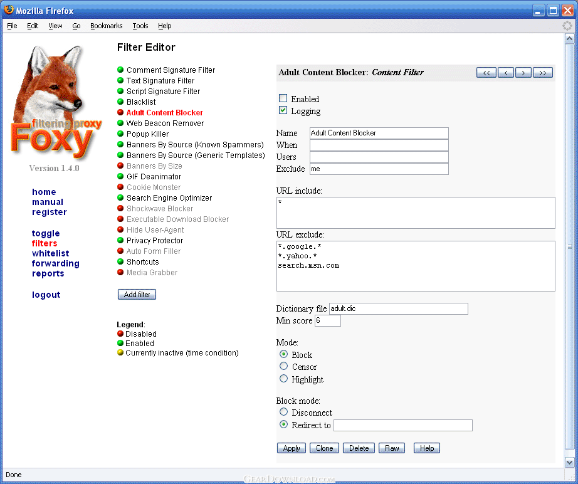Open the Go menu

pyautogui.click(x=76, y=26)
